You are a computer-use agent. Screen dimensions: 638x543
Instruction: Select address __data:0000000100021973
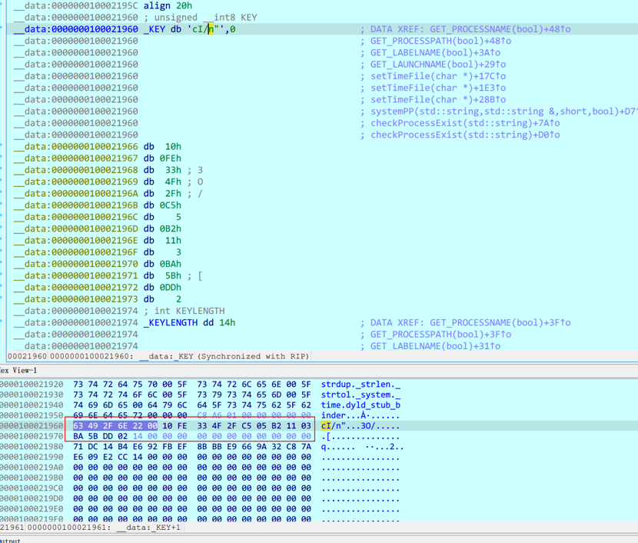click(x=76, y=300)
